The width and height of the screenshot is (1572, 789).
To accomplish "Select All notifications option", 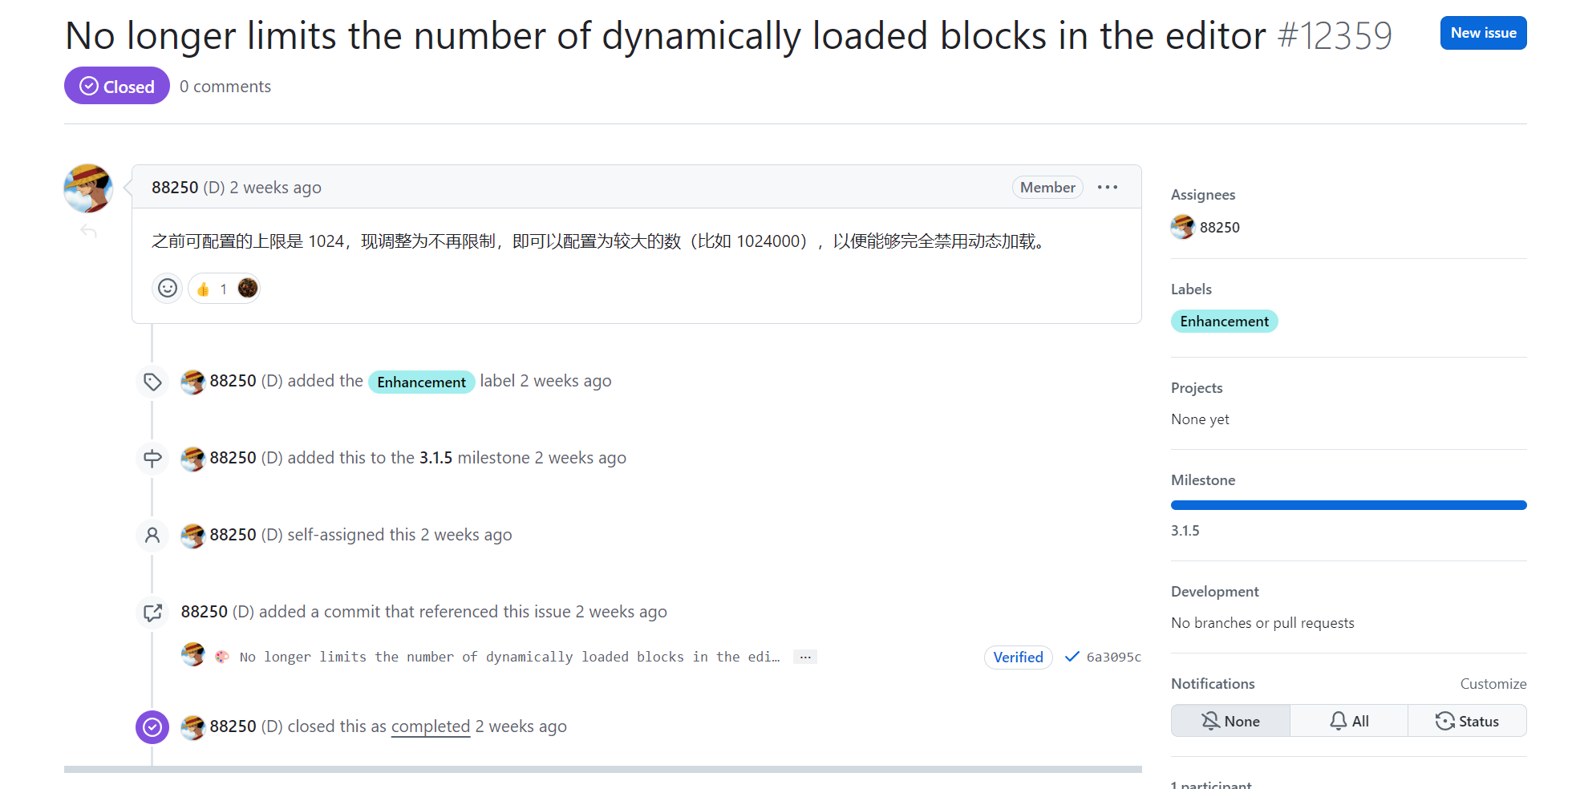I will 1349,721.
